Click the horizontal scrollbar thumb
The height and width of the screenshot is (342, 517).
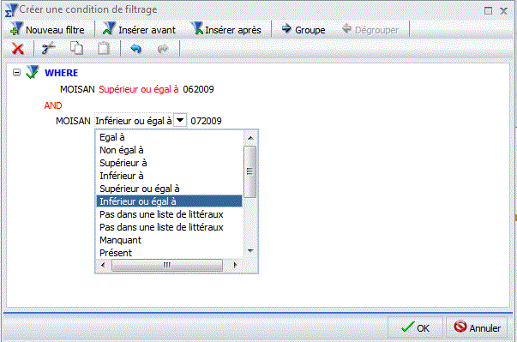click(x=167, y=265)
